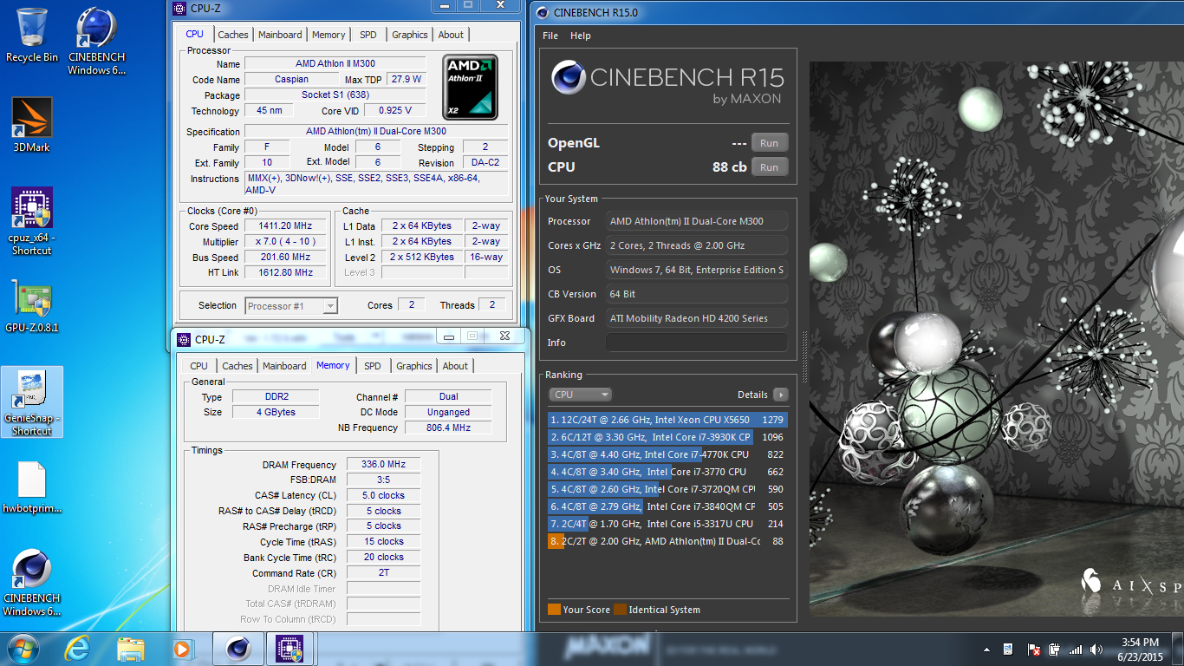This screenshot has height=666, width=1184.
Task: Click the GenieSnap tray icon
Action: [1009, 650]
